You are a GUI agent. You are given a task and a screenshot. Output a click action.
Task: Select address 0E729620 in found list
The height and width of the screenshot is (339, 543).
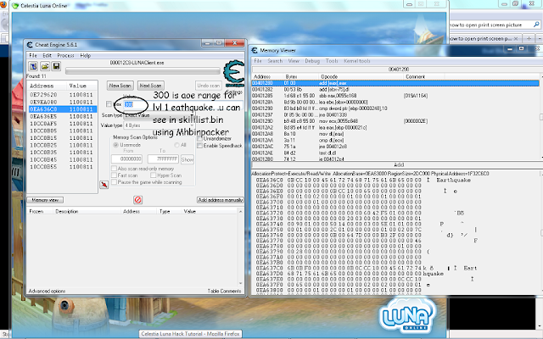[62, 94]
